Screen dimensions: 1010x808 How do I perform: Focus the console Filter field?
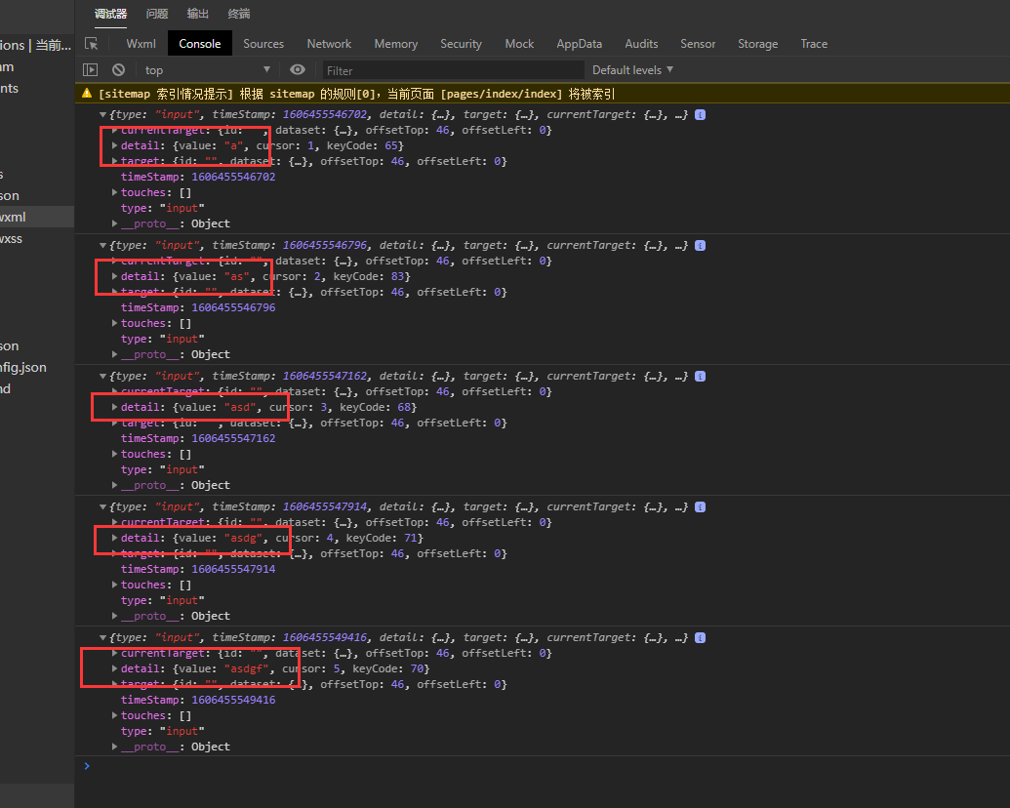(x=452, y=70)
